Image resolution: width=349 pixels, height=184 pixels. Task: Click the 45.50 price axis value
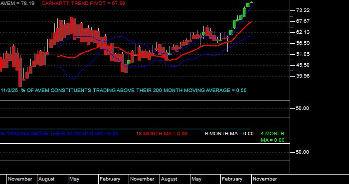[303, 65]
